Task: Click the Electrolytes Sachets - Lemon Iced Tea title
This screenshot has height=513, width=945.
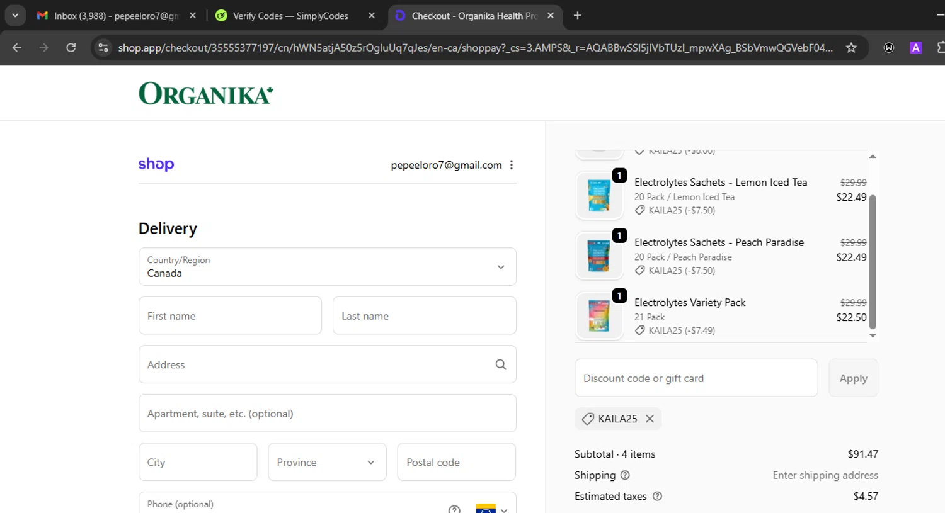Action: click(x=721, y=183)
